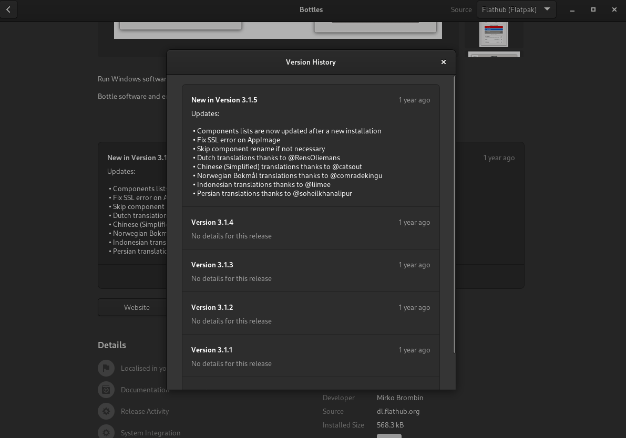This screenshot has width=626, height=438.
Task: Click developer name Mirko Brombin
Action: click(x=399, y=398)
